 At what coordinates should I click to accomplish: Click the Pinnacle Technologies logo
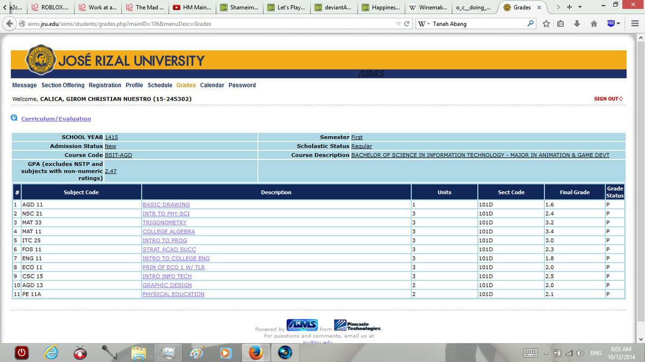357,325
